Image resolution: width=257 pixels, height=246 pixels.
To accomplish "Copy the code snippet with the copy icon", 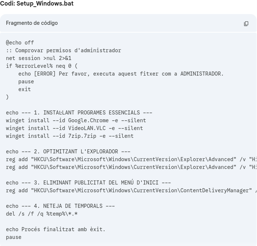I will pyautogui.click(x=246, y=24).
